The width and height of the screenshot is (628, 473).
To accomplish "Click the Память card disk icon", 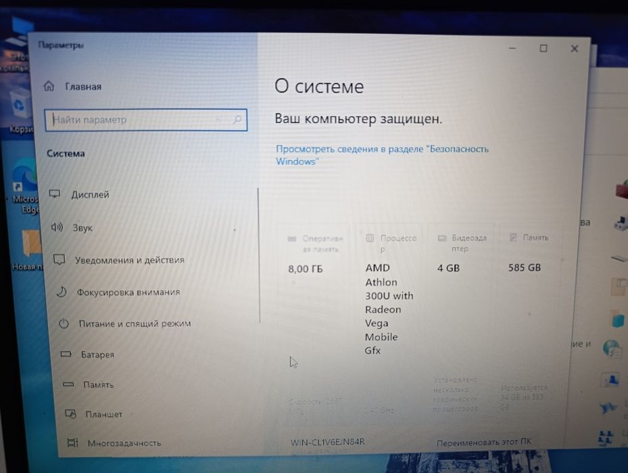I will click(x=513, y=238).
